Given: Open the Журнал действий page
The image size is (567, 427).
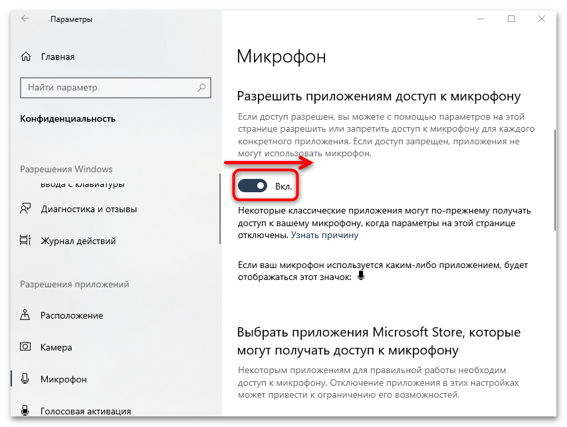Looking at the screenshot, I should 78,241.
